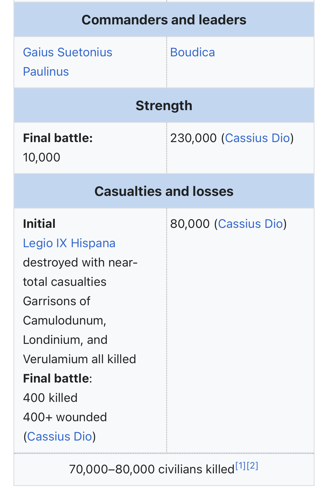This screenshot has height=498, width=328.
Task: Click the 80,000 casualties number
Action: [190, 224]
